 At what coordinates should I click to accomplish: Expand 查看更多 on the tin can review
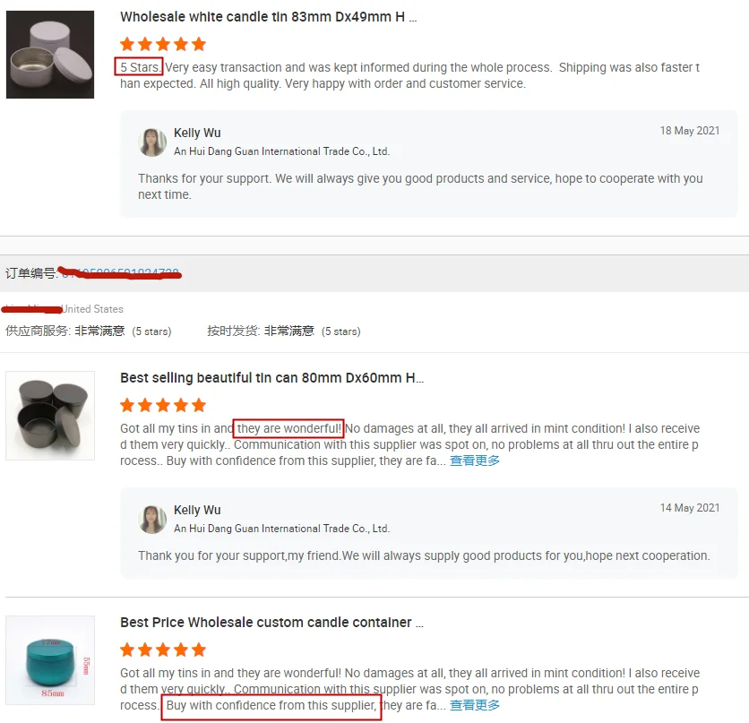coord(475,460)
